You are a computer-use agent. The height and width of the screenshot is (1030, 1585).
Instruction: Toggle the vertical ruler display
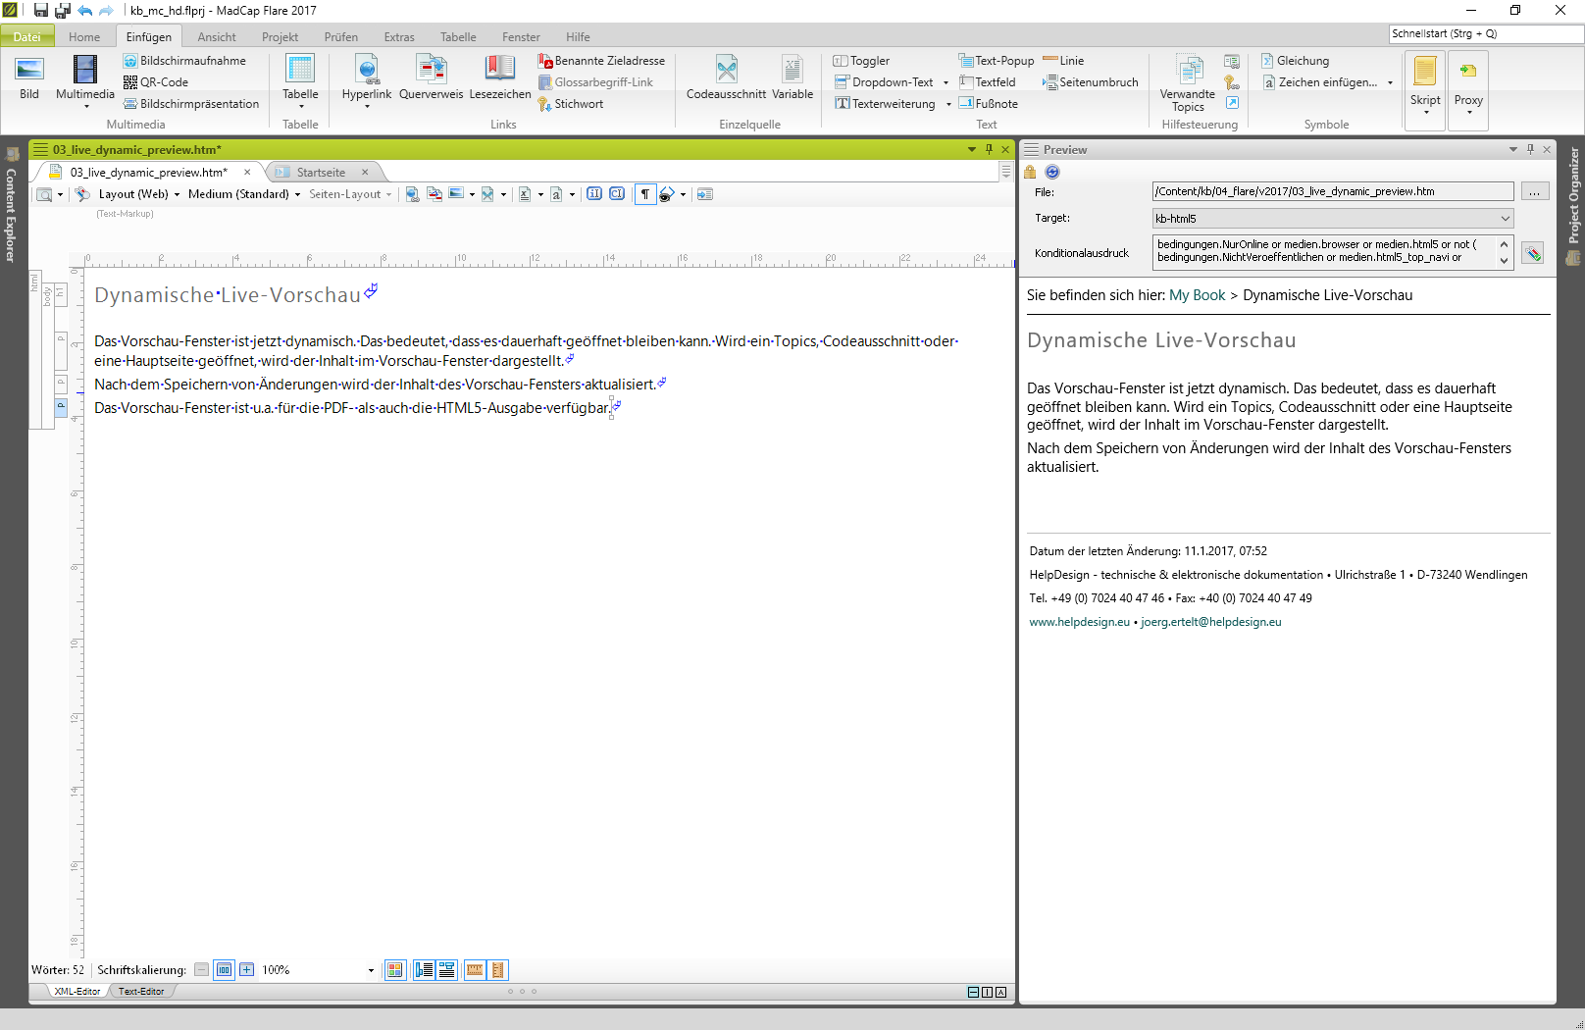point(498,970)
